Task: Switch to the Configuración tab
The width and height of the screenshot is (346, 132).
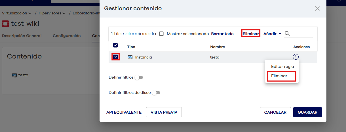Action: click(x=67, y=36)
